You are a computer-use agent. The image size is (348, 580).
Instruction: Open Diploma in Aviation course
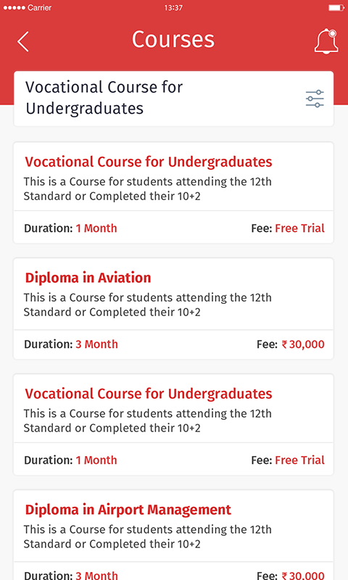(88, 278)
